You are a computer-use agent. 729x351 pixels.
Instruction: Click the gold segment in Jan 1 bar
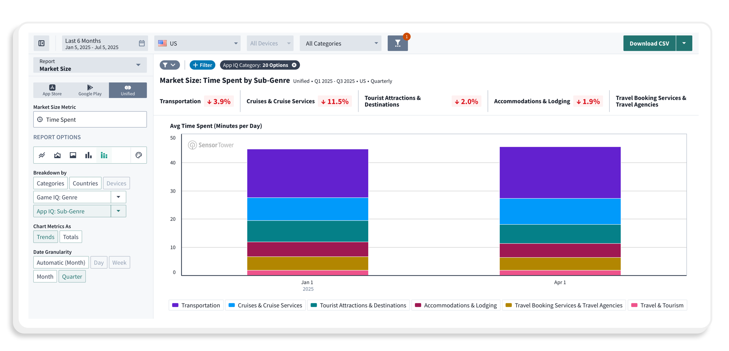click(x=308, y=264)
